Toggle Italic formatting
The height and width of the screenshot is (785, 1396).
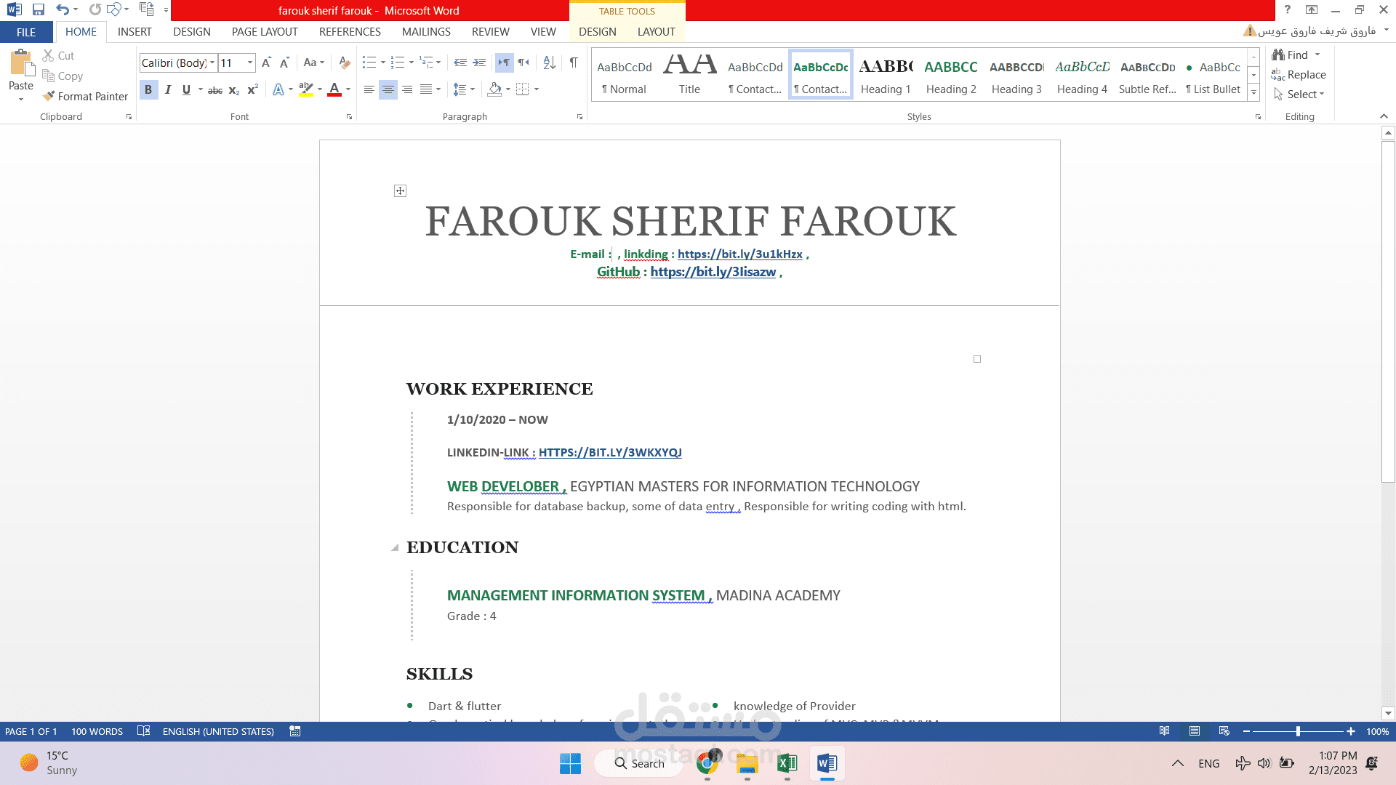pos(168,89)
